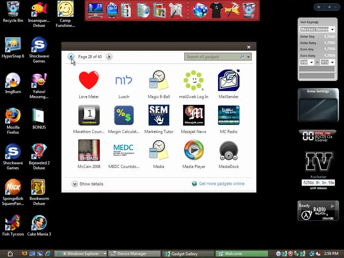Click the 2:59 PM taskbar clock
The height and width of the screenshot is (258, 344).
click(331, 253)
